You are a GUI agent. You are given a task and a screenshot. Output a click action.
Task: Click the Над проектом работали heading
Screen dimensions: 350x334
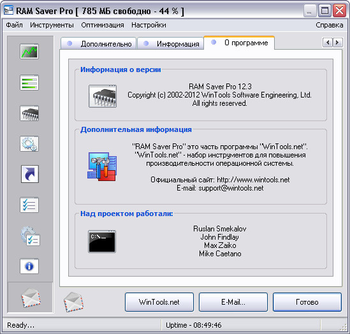point(127,214)
